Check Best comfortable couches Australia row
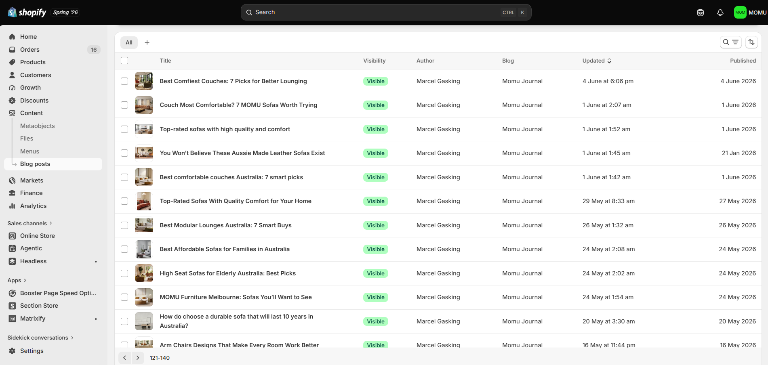The height and width of the screenshot is (365, 768). coord(124,177)
